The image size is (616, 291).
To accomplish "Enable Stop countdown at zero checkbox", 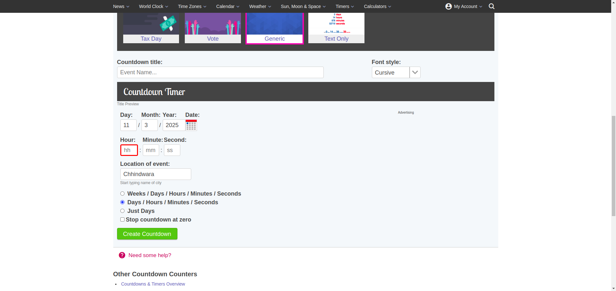I will click(x=122, y=220).
